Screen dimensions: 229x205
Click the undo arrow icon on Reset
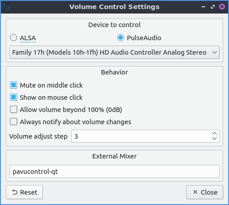pos(15,192)
